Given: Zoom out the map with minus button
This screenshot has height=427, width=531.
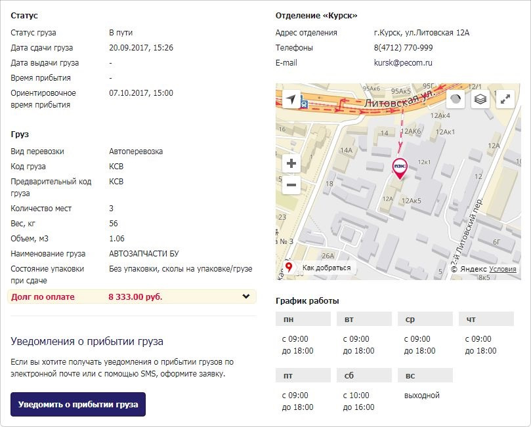Looking at the screenshot, I should pyautogui.click(x=291, y=185).
